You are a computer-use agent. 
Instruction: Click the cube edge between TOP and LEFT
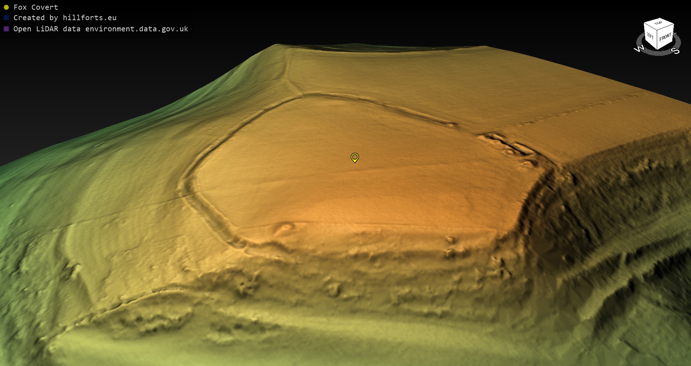coord(651,26)
